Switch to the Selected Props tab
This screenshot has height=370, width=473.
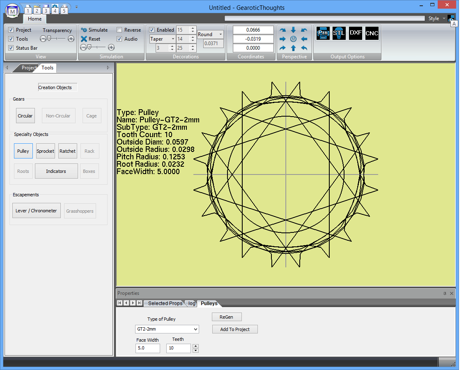pyautogui.click(x=165, y=303)
